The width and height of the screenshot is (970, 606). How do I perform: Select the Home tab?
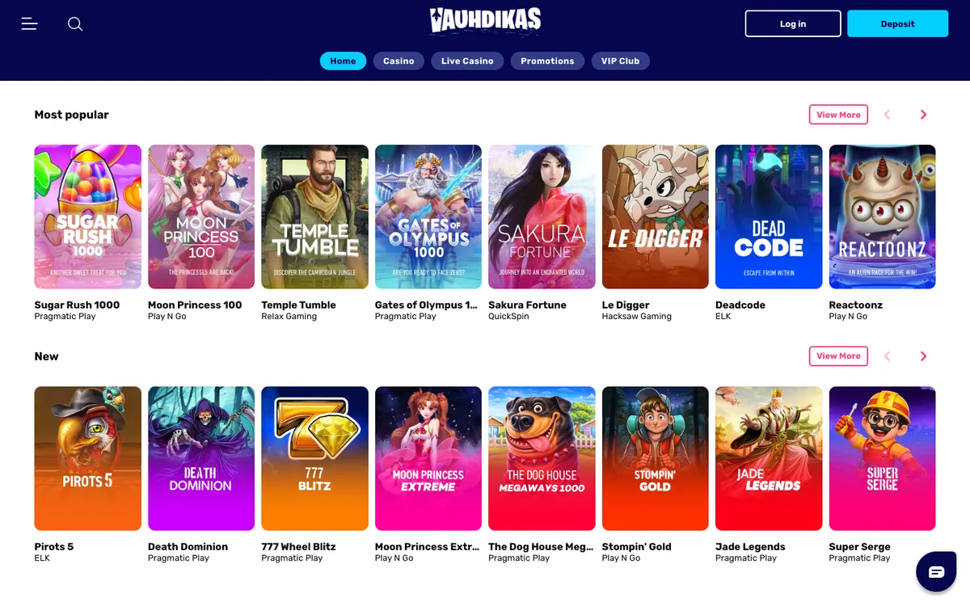tap(343, 61)
